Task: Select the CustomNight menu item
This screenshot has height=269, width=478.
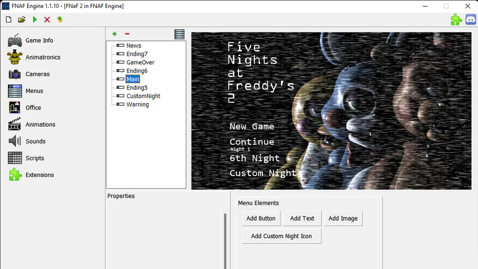Action: (143, 96)
